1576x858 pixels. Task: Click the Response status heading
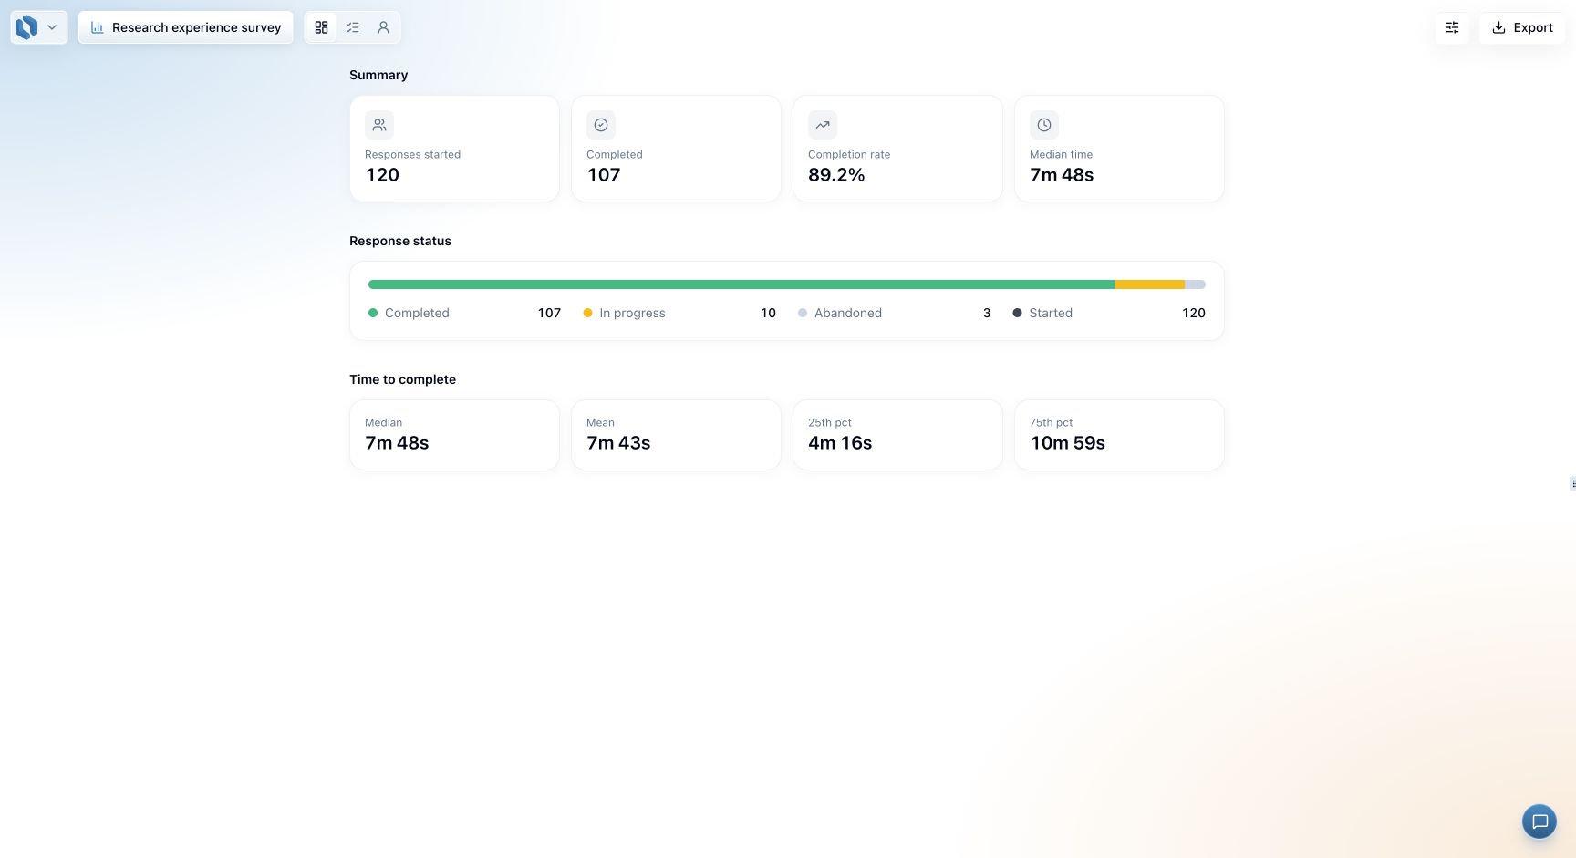[x=400, y=241]
